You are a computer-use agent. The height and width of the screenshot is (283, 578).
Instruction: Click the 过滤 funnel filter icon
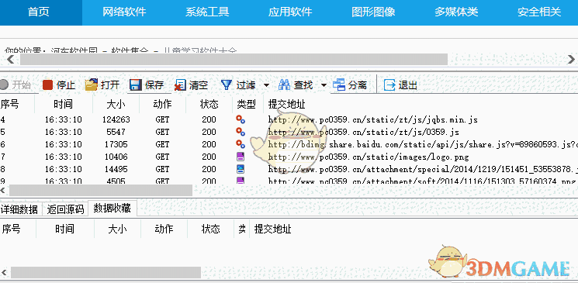pos(226,85)
